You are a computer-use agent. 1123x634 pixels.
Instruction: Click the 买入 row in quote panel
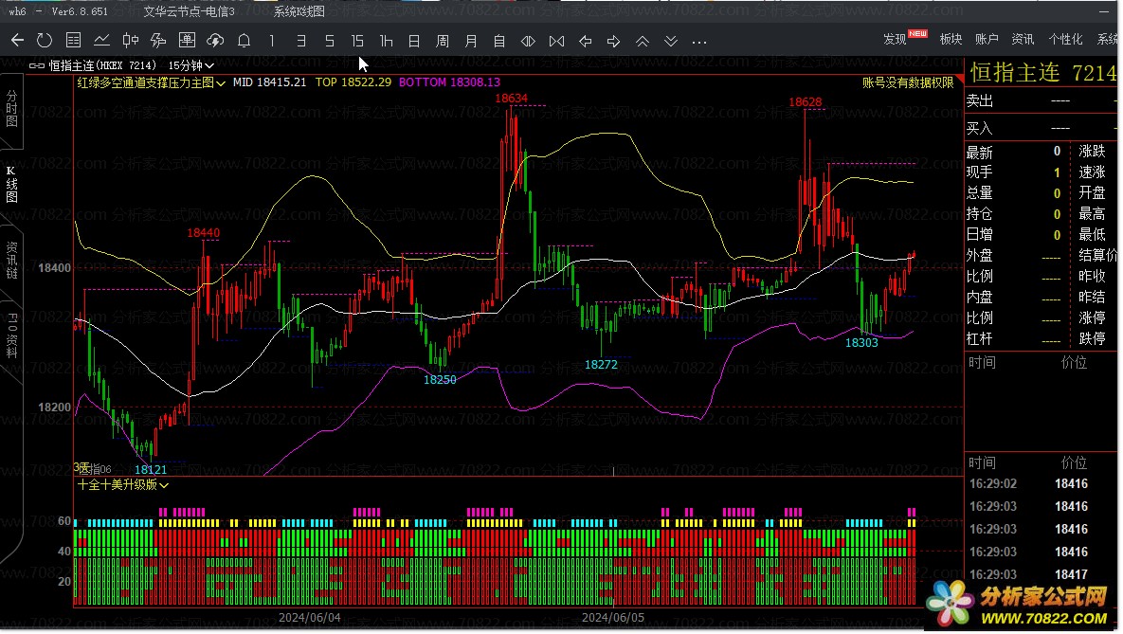(1041, 128)
